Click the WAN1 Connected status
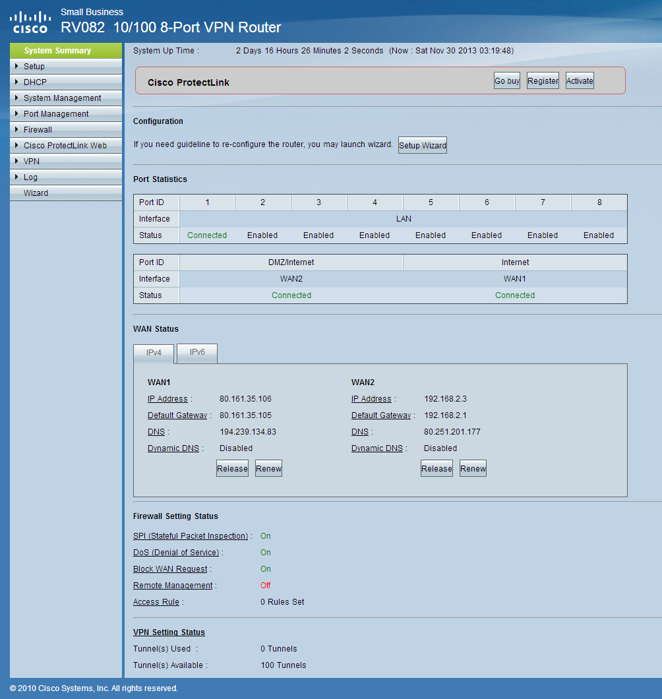 [515, 295]
